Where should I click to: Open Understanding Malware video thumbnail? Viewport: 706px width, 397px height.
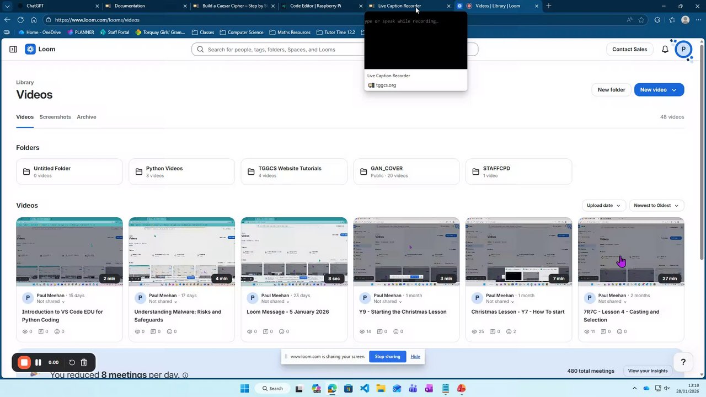[181, 252]
